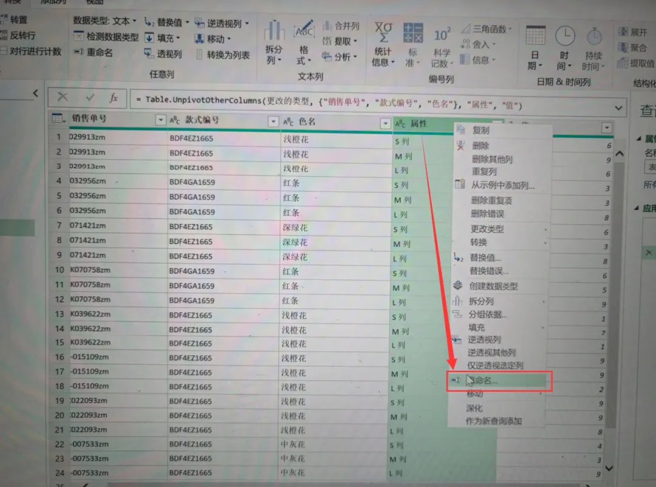Open the 款式编号 column filter dropdown
656x487 pixels.
[x=273, y=121]
